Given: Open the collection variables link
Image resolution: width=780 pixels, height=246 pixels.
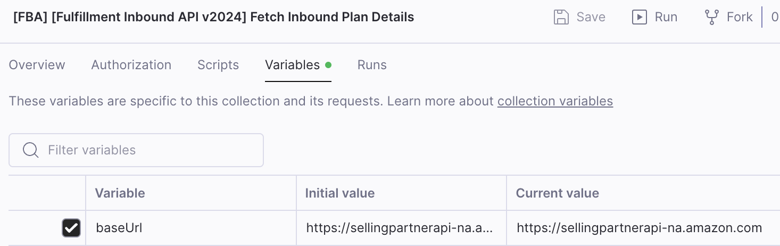Looking at the screenshot, I should 555,101.
